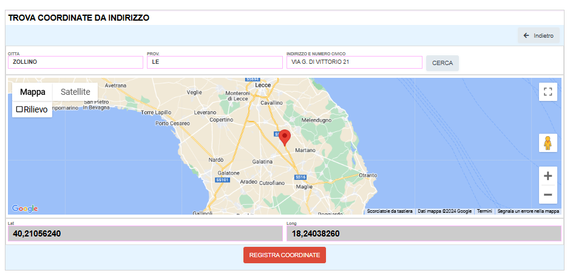Focus the PROV. field containing LE
Screen dimensions: 570x276
(215, 62)
